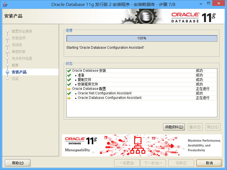The height and width of the screenshot is (170, 227).
Task: Click green checkmark beside 准备 row
Action: coord(69,75)
